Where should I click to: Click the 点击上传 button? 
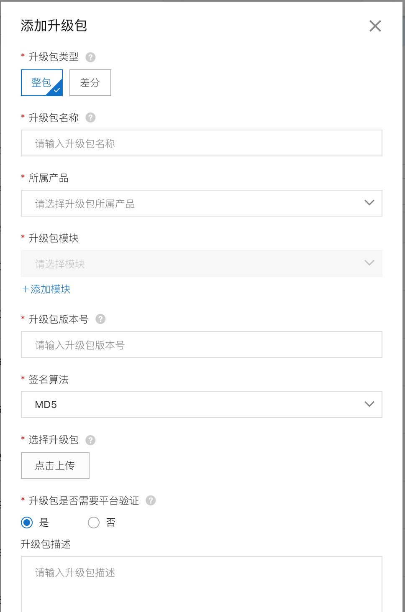(x=55, y=466)
